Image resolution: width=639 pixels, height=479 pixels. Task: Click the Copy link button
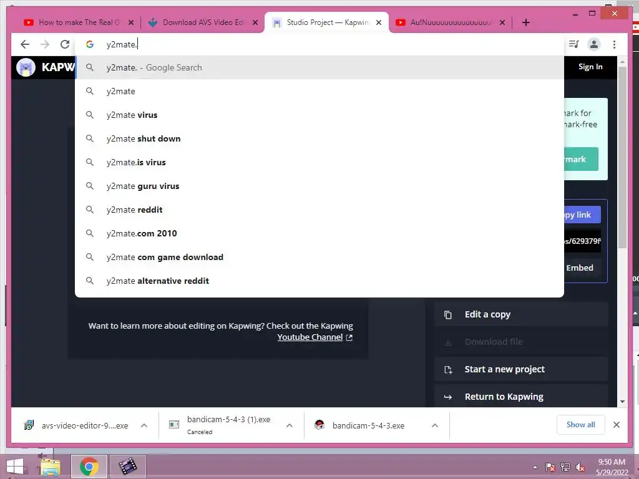tap(582, 215)
